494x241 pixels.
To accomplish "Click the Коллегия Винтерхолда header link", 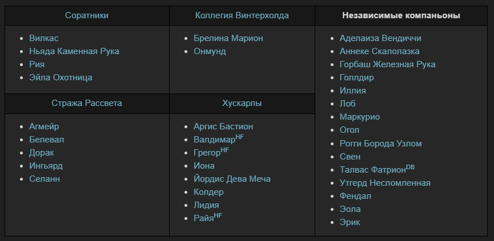I will click(242, 15).
